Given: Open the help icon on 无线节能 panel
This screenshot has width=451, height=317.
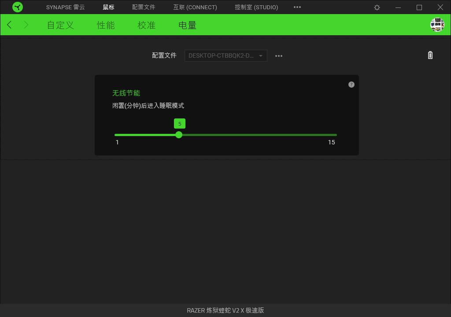Looking at the screenshot, I should tap(351, 85).
